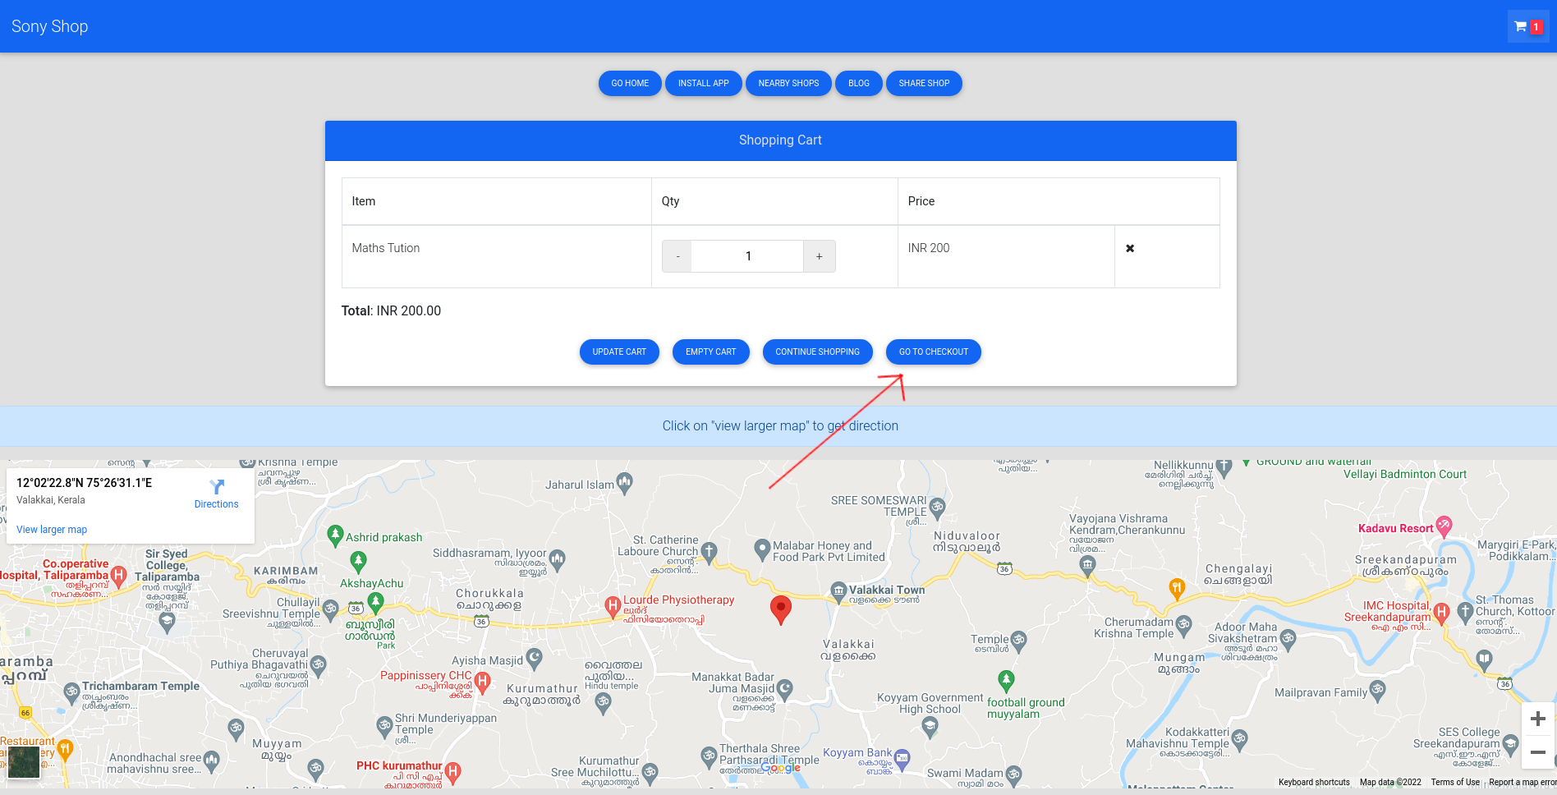This screenshot has width=1557, height=795.
Task: Select the Koyyam Government High School marker
Action: 930,726
